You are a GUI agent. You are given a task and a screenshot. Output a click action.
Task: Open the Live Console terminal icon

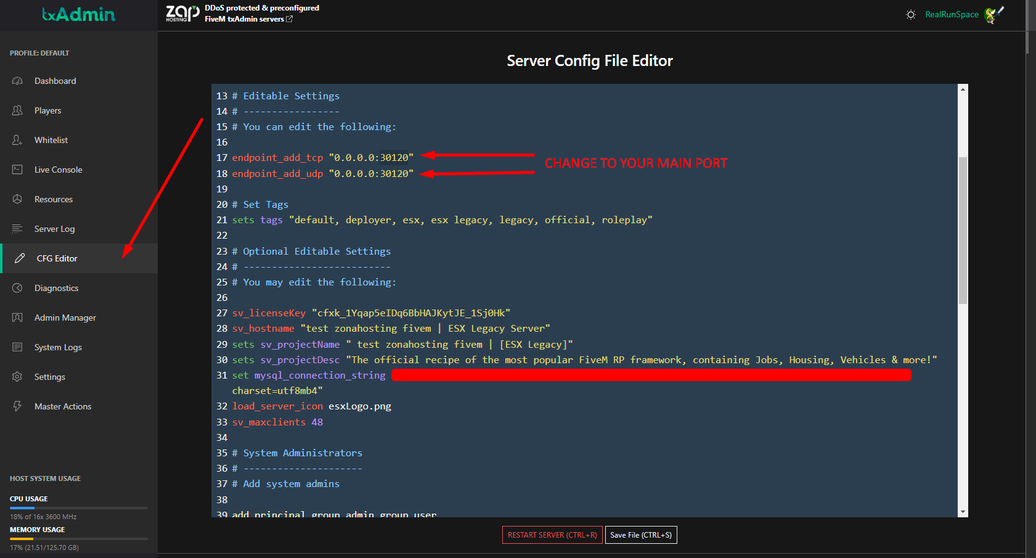17,170
